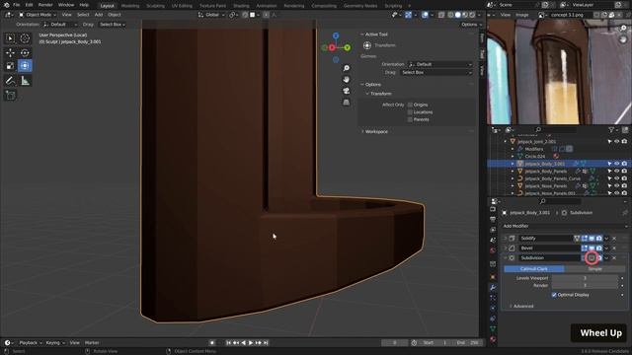Toggle Solidify modifier render camera icon

pyautogui.click(x=599, y=239)
